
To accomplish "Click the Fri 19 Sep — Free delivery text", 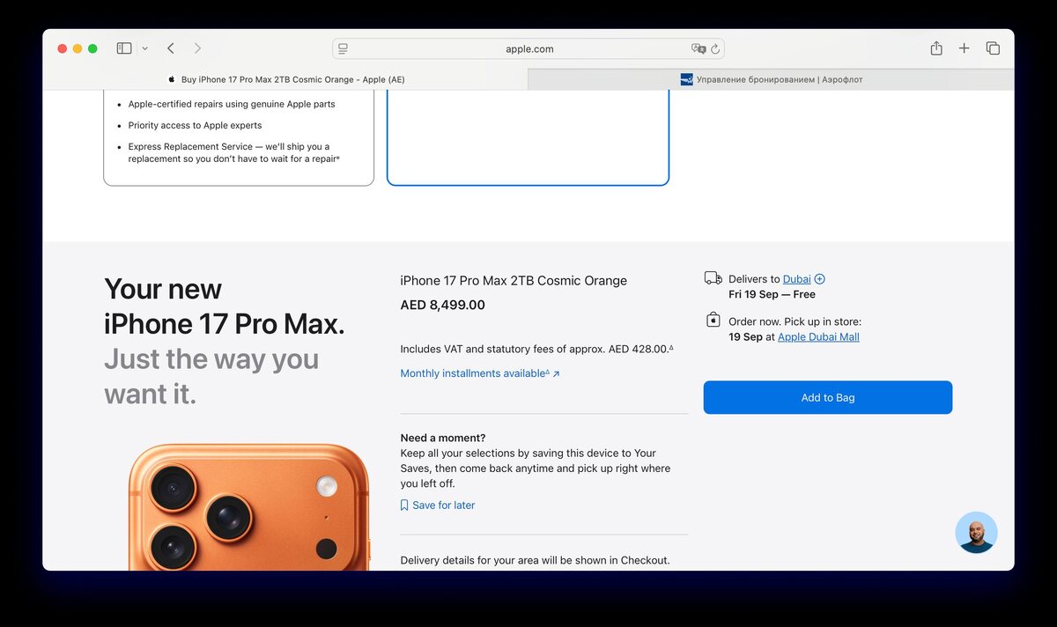I will point(772,295).
